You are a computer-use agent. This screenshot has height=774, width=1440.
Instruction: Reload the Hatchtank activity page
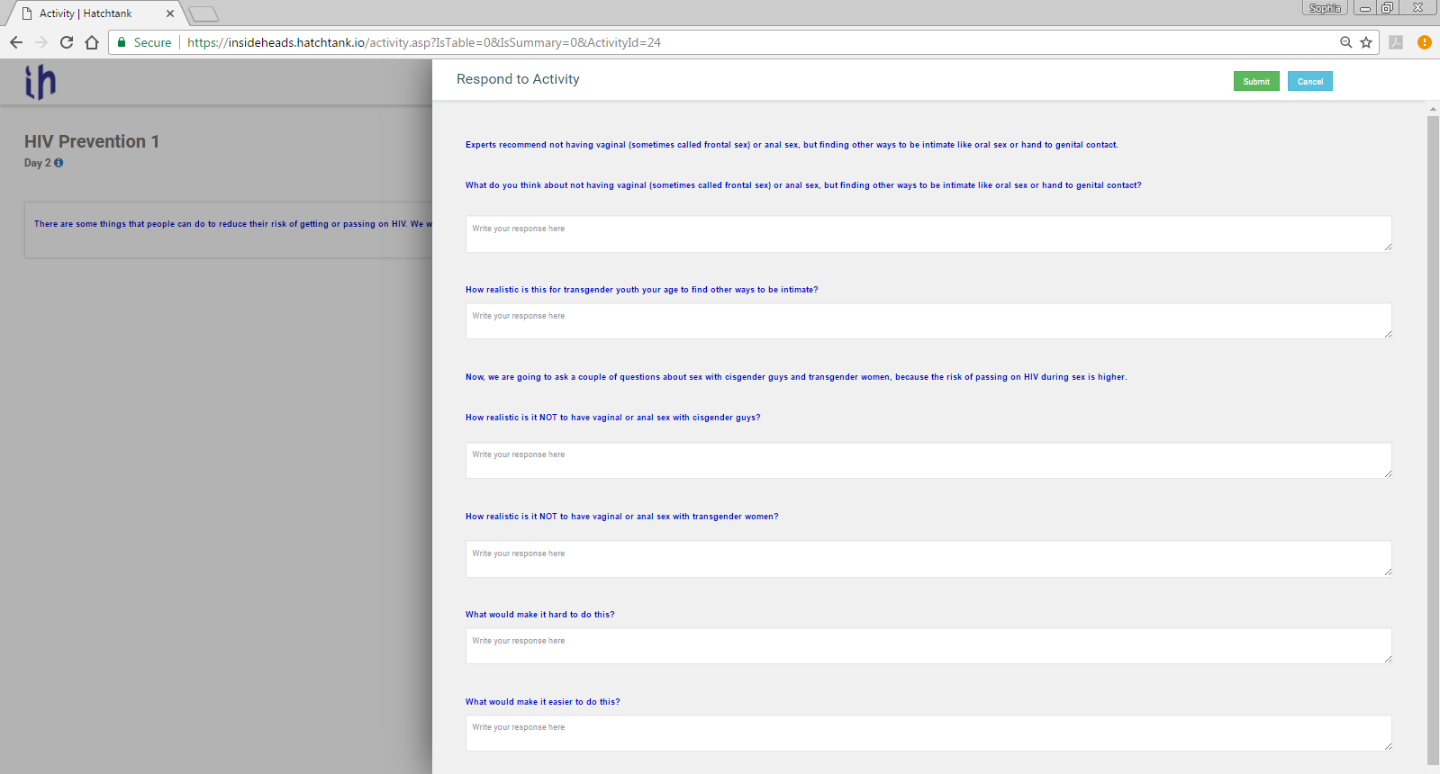[67, 42]
